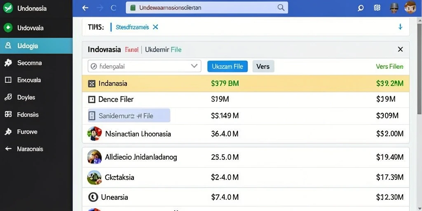
Task: Open the grid apps icon in header
Action: pos(377,8)
